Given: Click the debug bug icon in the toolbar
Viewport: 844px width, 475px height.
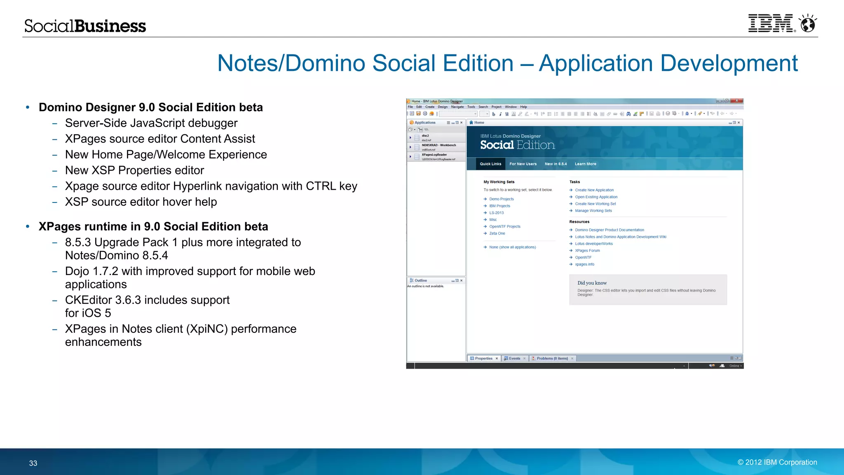Looking at the screenshot, I should (687, 113).
